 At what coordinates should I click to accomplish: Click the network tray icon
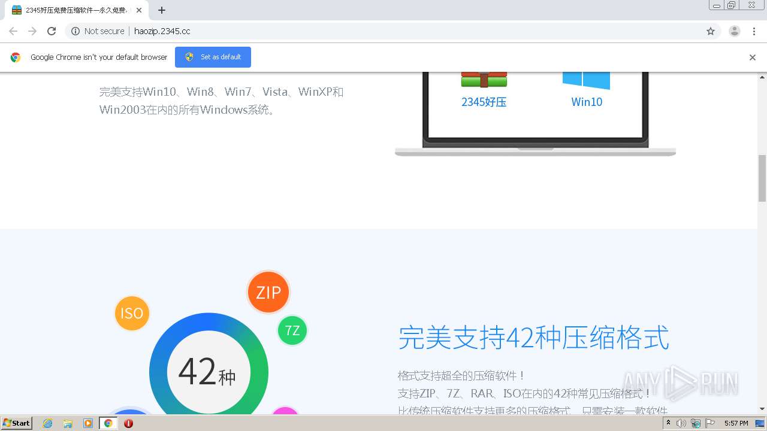(696, 423)
